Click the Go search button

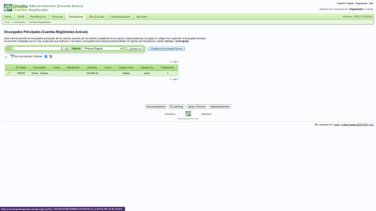(x=66, y=49)
